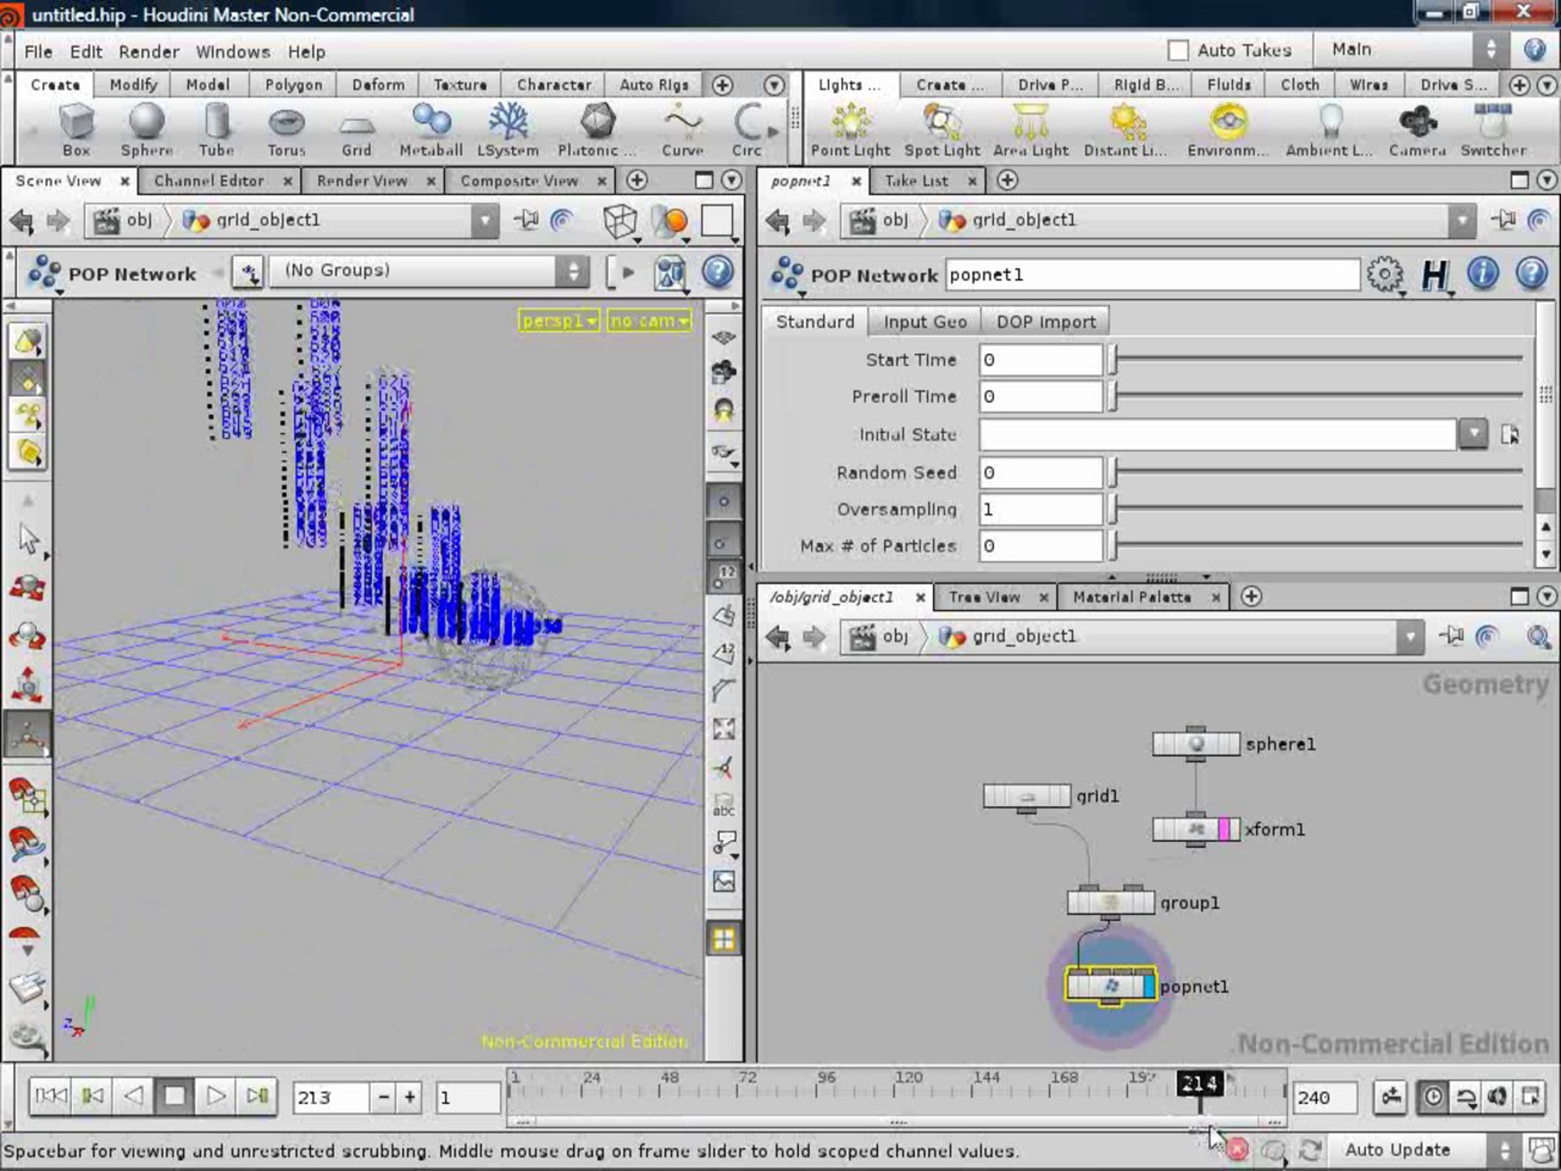The width and height of the screenshot is (1561, 1171).
Task: Switch to the Tree View tab
Action: 983,597
